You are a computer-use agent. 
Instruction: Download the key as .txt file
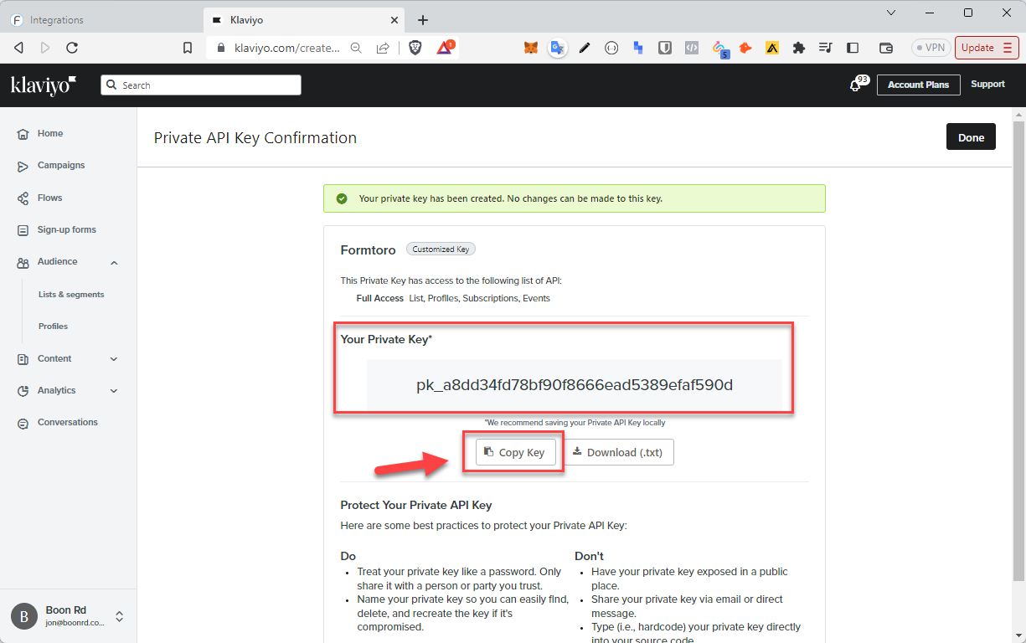[x=617, y=452]
